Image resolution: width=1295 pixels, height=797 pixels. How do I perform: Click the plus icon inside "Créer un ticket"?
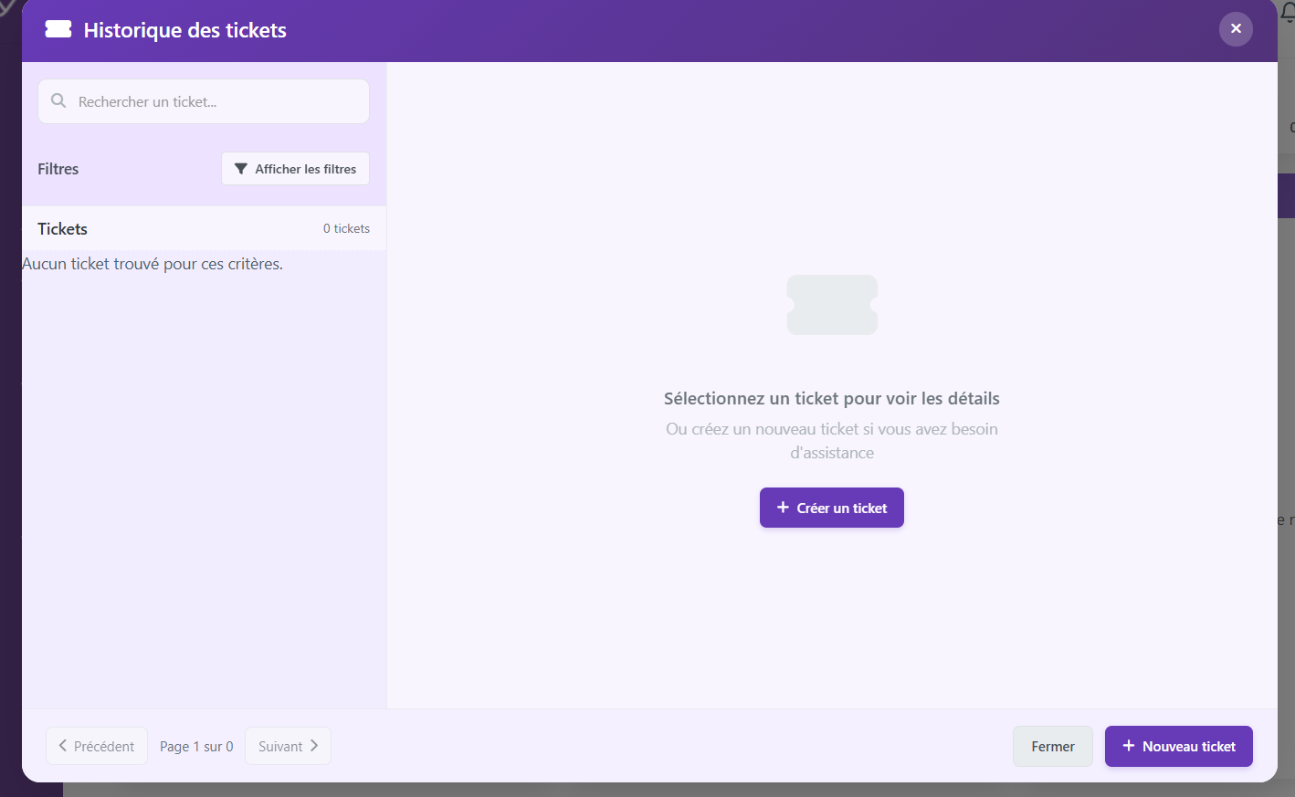coord(783,507)
